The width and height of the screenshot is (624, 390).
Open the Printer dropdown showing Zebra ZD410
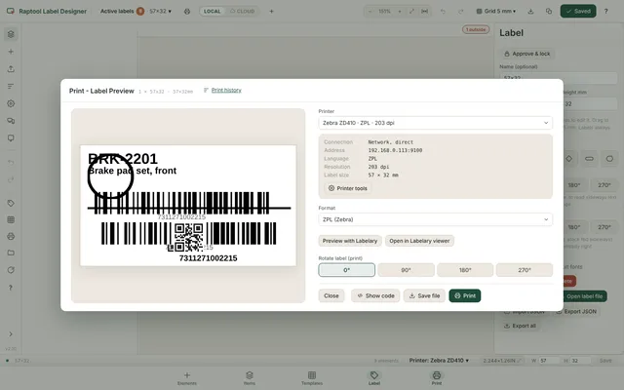click(x=436, y=123)
